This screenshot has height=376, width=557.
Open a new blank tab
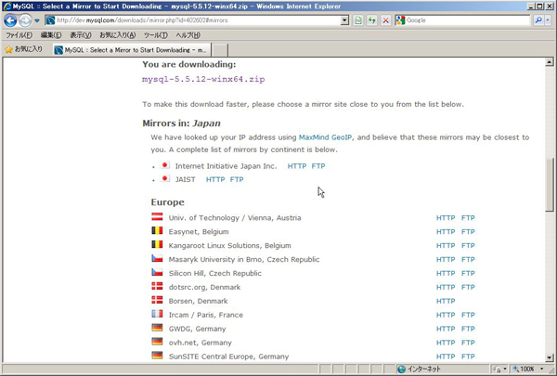[220, 50]
